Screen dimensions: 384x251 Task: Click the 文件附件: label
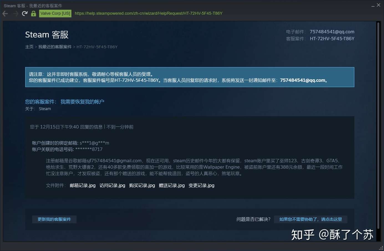(56, 186)
